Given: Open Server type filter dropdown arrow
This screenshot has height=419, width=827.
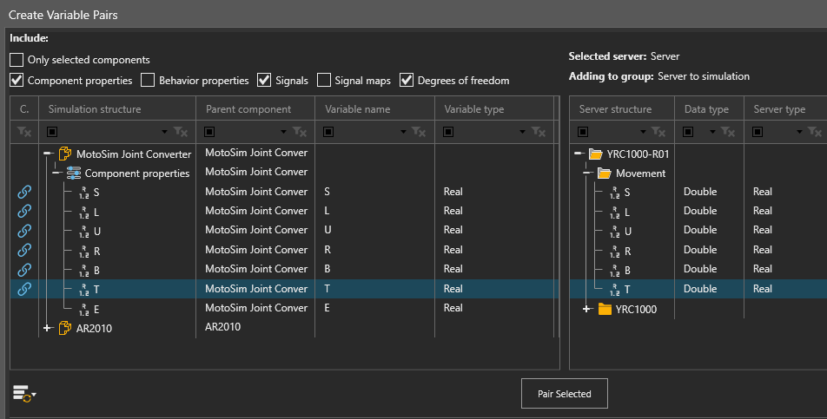Looking at the screenshot, I should pyautogui.click(x=799, y=132).
